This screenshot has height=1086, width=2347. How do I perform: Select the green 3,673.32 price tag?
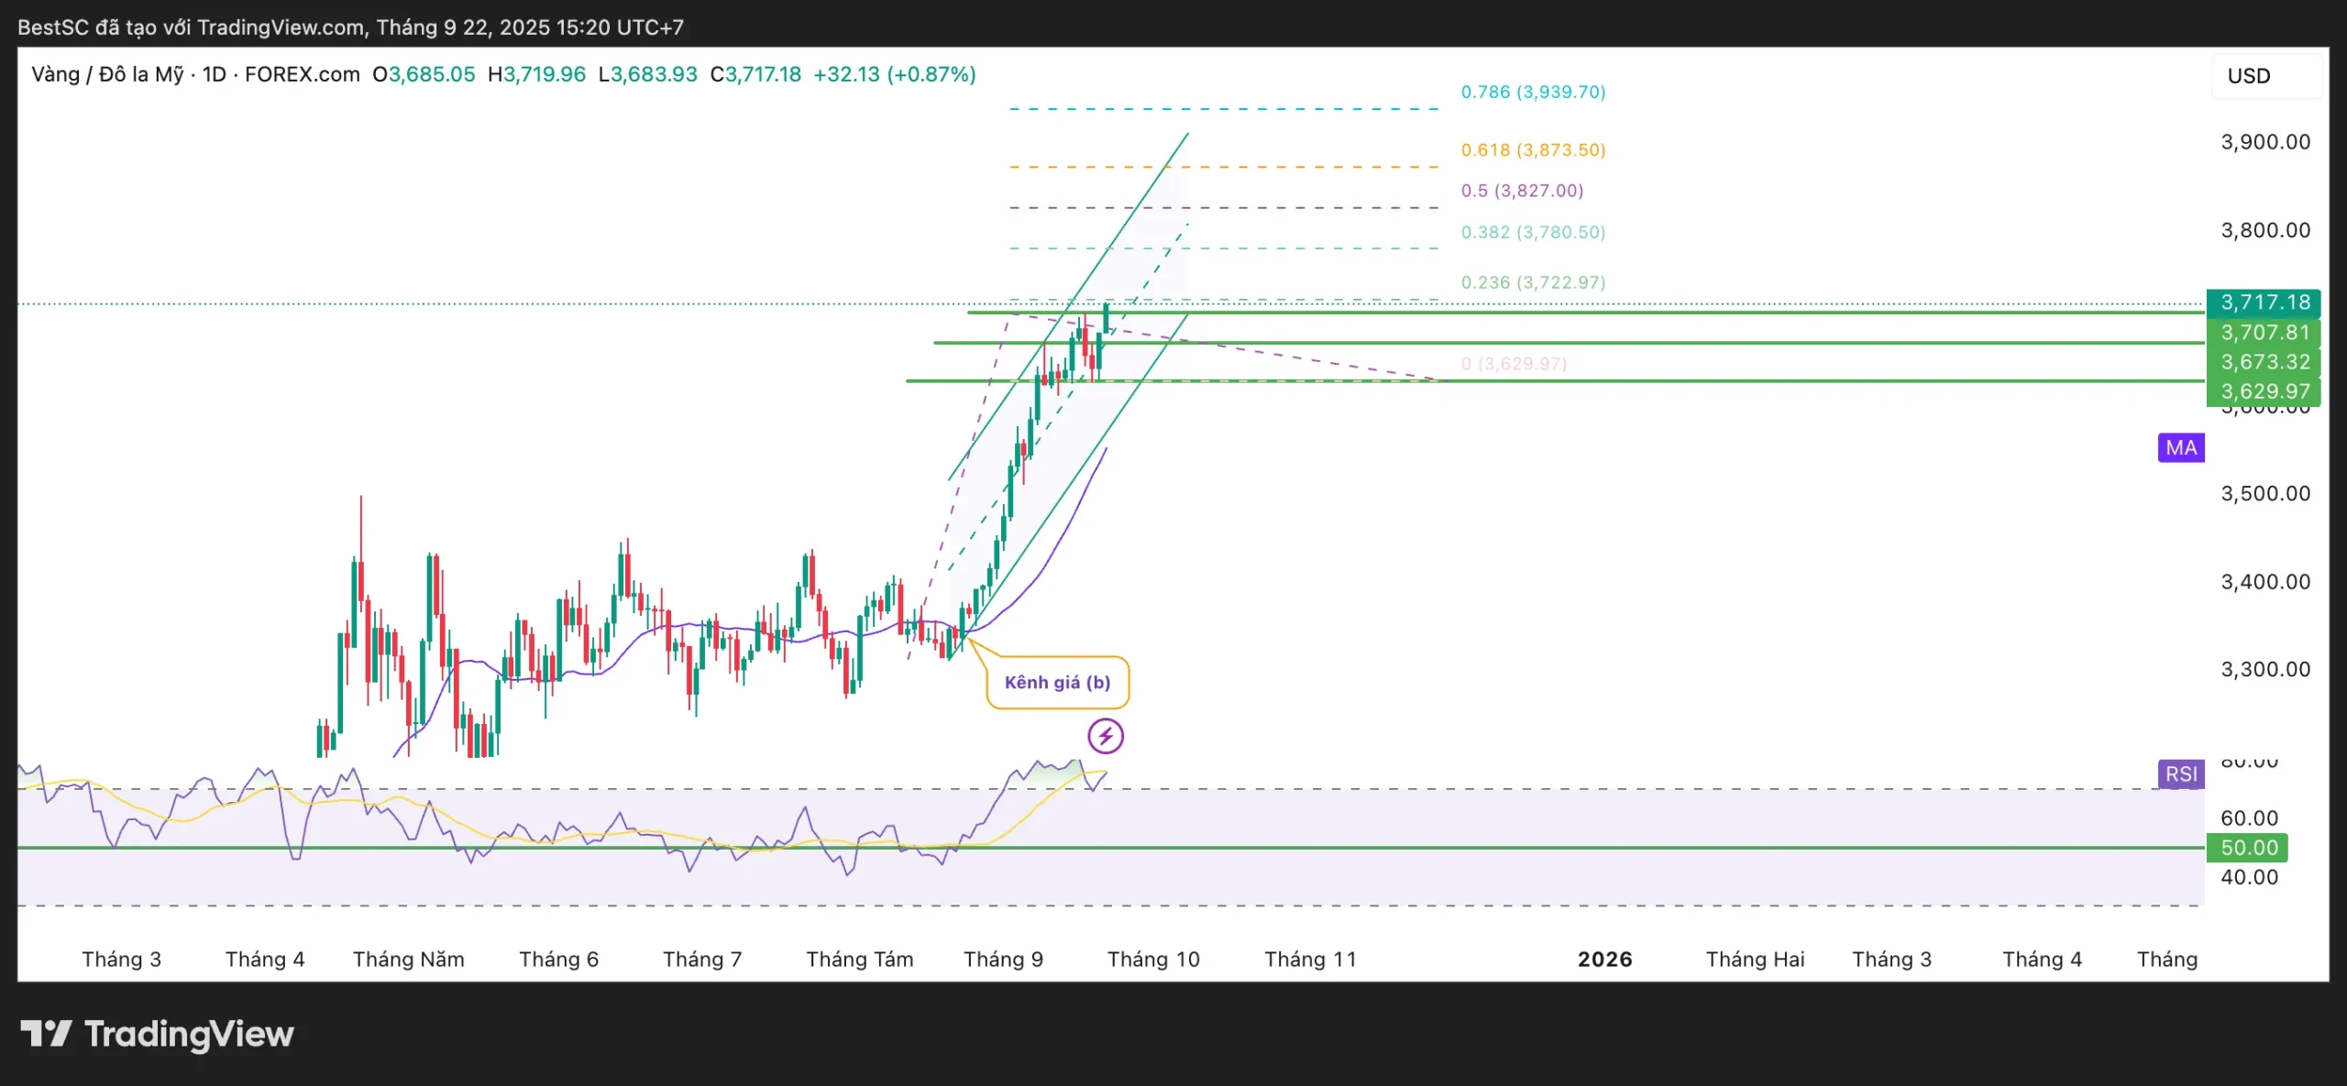(x=2264, y=362)
